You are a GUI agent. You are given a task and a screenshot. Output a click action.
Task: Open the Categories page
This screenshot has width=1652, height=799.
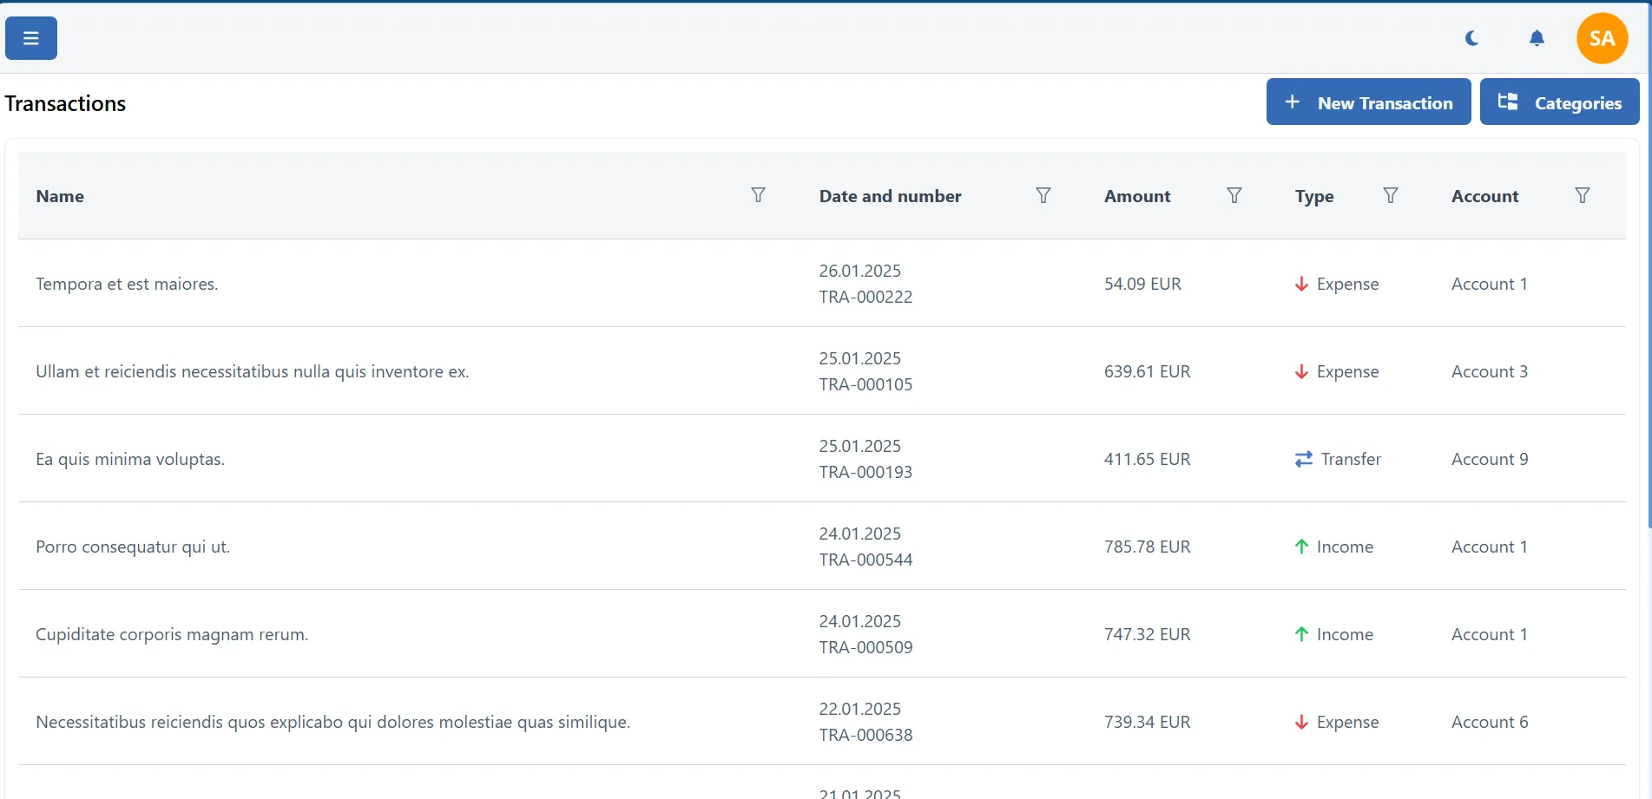(1560, 102)
